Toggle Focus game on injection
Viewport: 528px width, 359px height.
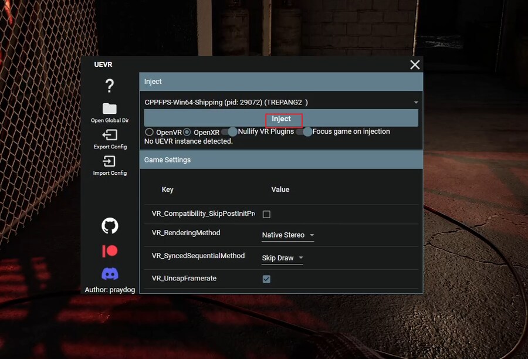[x=307, y=131]
